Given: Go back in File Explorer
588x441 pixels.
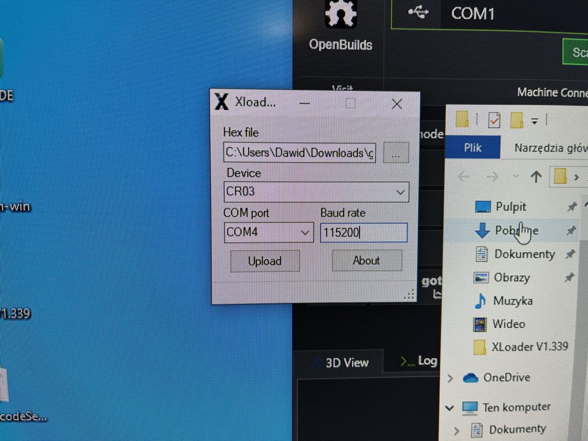Looking at the screenshot, I should (x=464, y=176).
